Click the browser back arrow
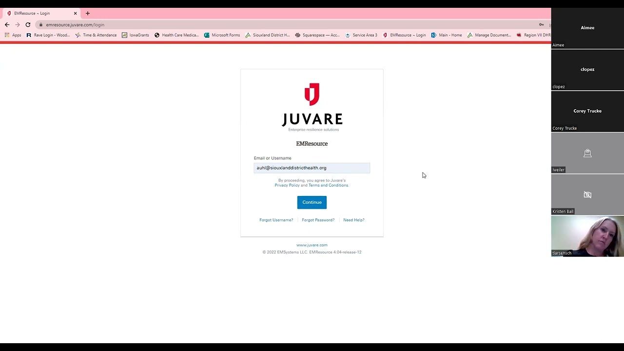624x351 pixels. (x=7, y=24)
